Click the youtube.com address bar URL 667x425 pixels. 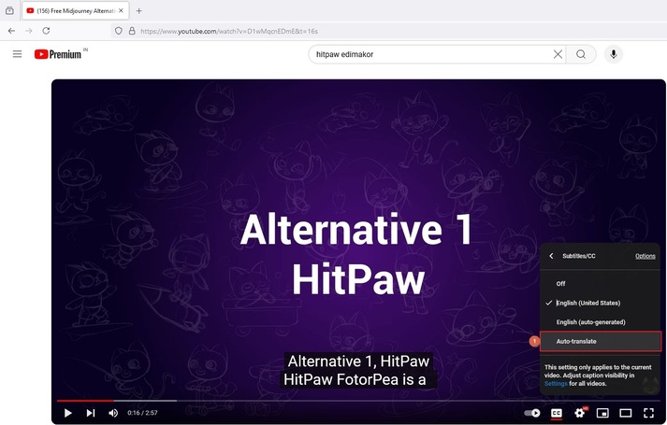tap(229, 31)
